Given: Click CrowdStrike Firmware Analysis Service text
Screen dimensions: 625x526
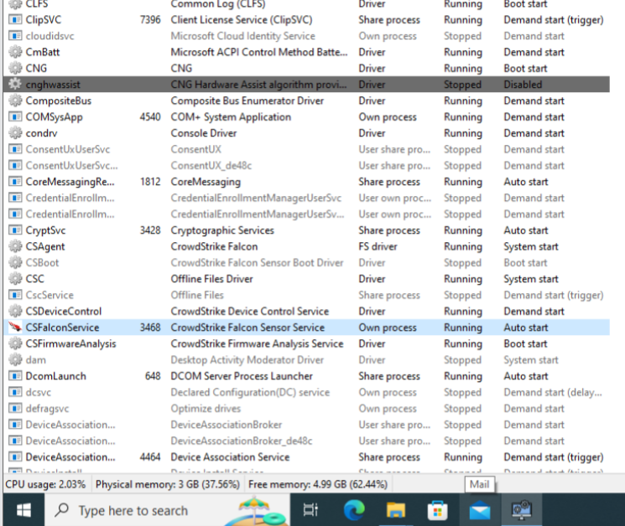Looking at the screenshot, I should tap(257, 343).
